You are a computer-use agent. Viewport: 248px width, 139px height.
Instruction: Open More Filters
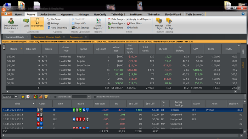tap(115, 28)
